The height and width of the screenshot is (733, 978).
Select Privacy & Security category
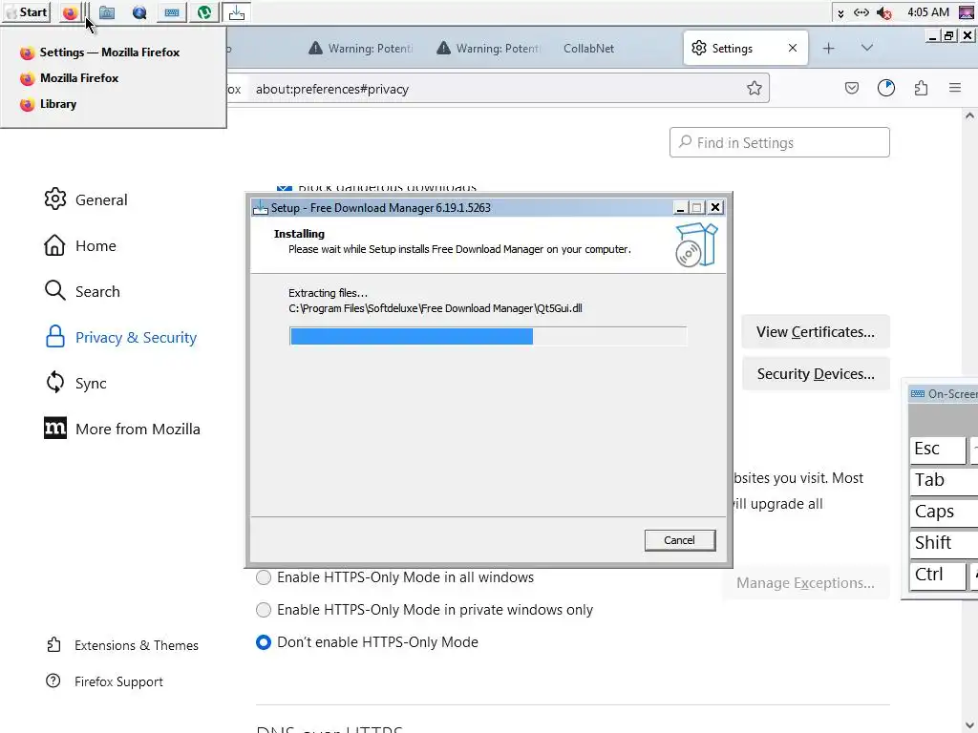(x=120, y=337)
